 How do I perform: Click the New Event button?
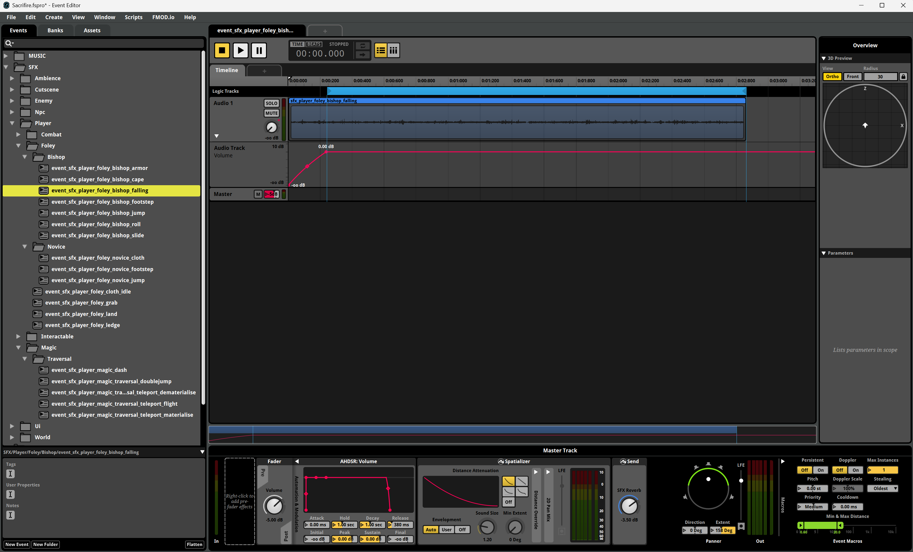pos(17,544)
